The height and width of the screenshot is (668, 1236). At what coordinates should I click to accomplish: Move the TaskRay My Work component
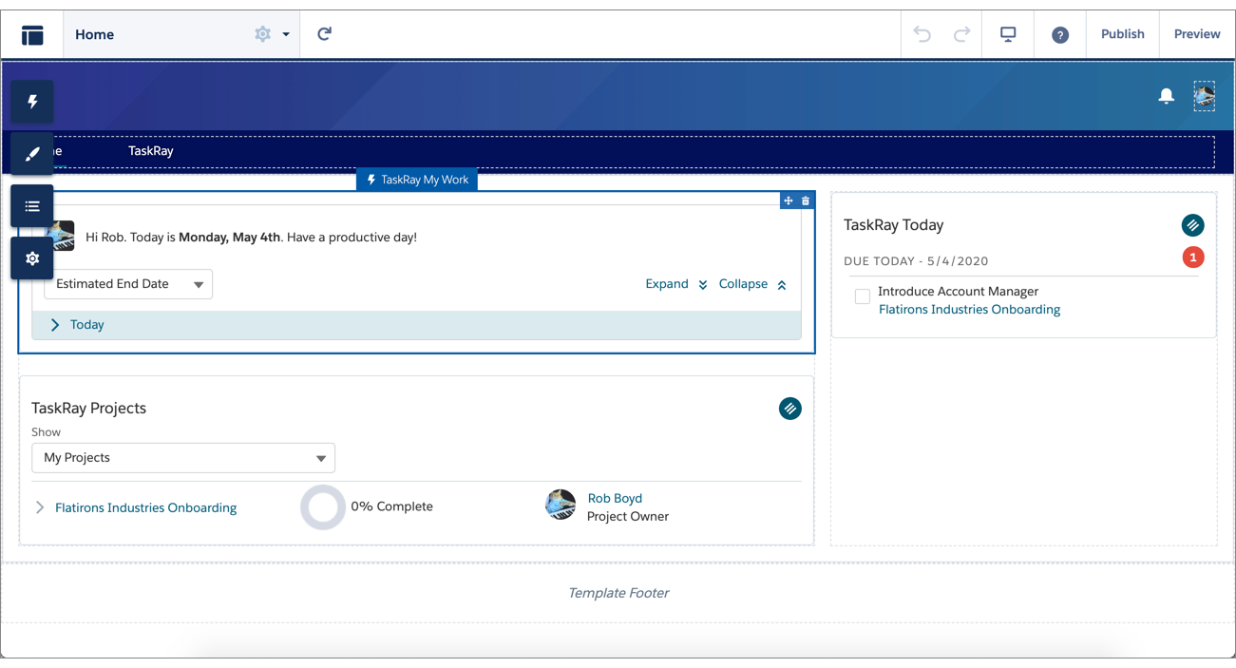(789, 200)
